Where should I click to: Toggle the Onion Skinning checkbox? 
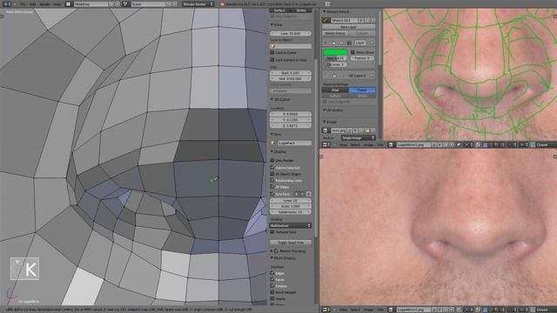(x=352, y=52)
